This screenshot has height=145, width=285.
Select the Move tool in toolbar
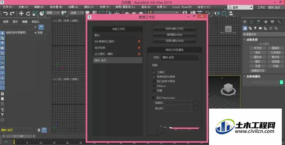point(21,13)
